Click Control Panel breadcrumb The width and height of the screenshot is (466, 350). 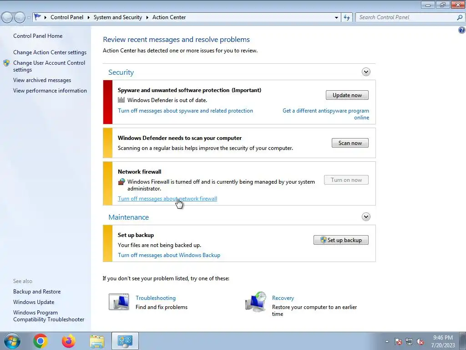67,17
